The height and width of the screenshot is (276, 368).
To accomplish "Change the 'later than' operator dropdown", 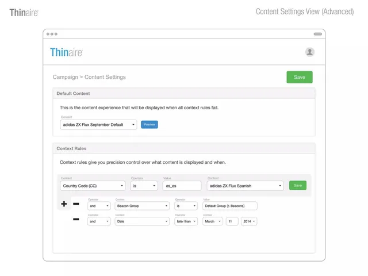I will (x=186, y=221).
